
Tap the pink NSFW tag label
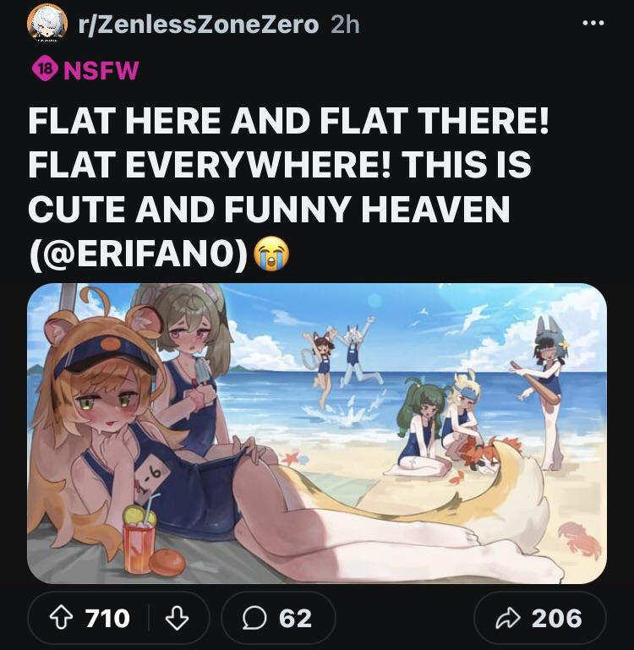pos(101,70)
